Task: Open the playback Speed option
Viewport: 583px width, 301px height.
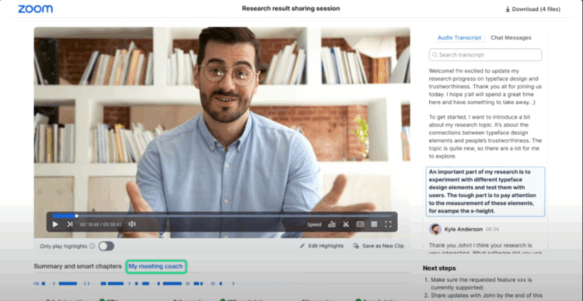Action: click(x=314, y=224)
